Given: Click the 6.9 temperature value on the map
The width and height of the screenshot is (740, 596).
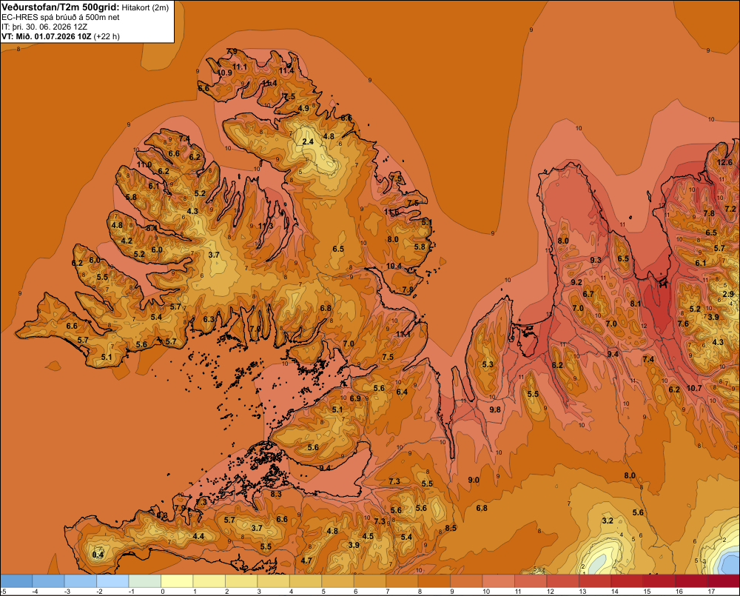Looking at the screenshot, I should 355,398.
